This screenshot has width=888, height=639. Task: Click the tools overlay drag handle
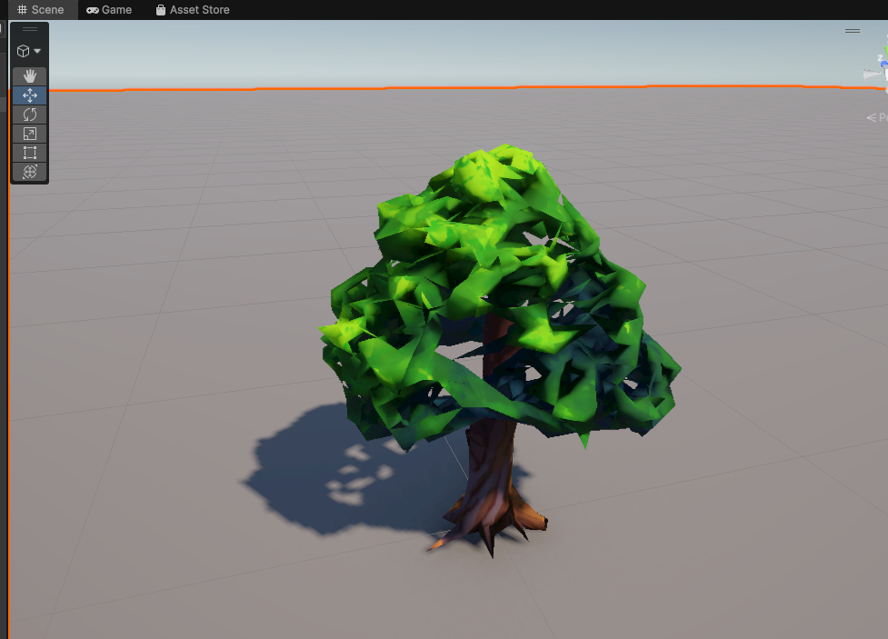[x=29, y=29]
